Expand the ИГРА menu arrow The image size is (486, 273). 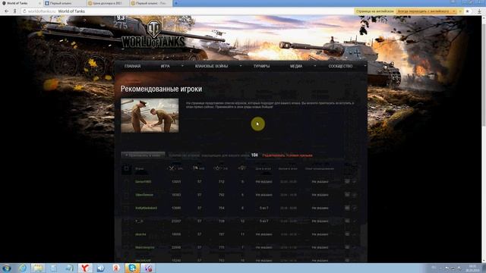[182, 66]
